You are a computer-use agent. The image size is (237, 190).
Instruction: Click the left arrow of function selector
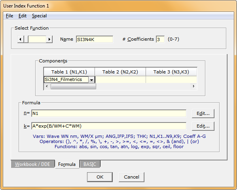[x=21, y=40]
